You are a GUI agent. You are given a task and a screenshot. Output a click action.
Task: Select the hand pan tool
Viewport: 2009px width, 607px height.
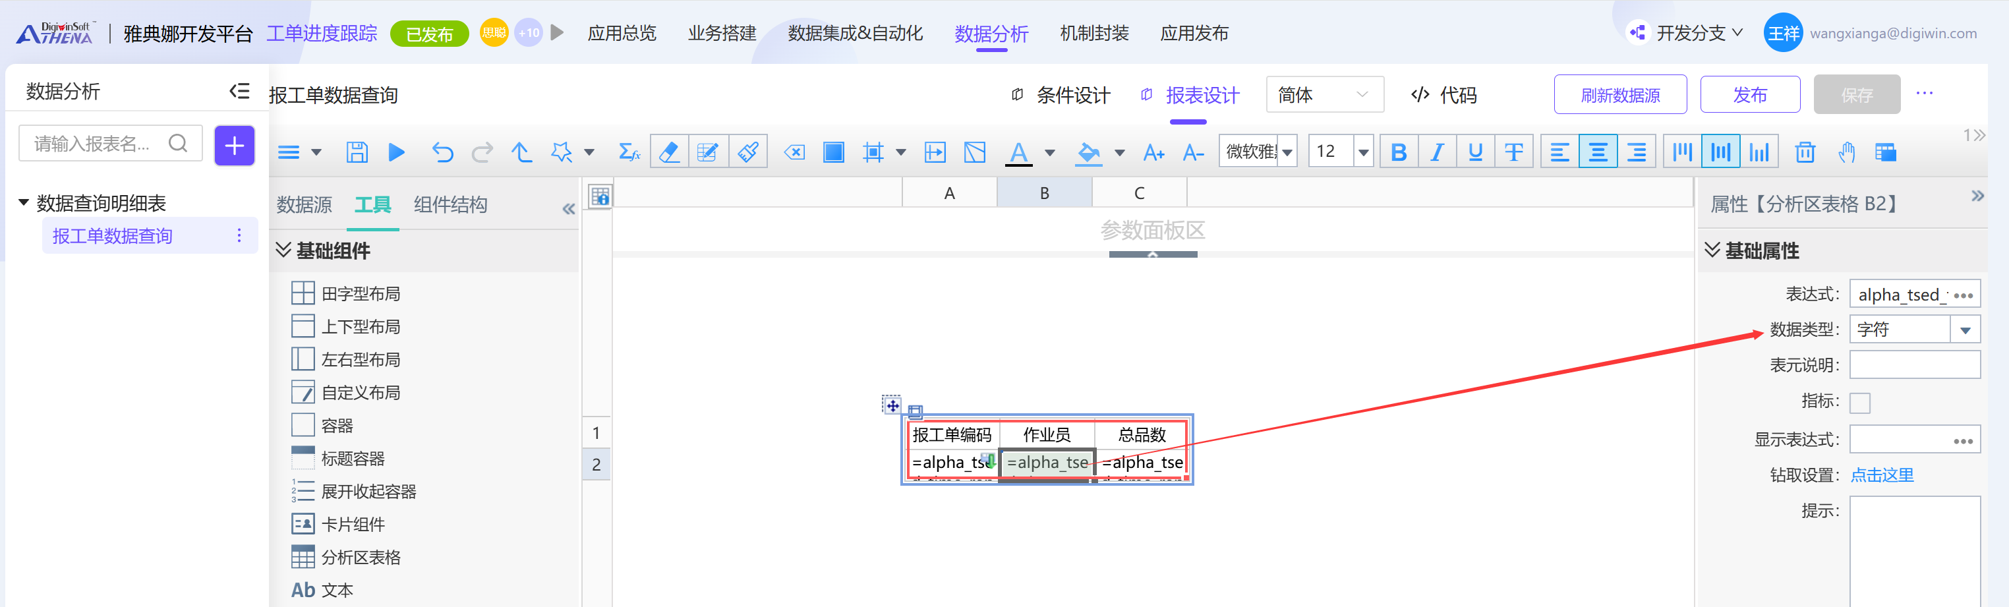click(1846, 152)
